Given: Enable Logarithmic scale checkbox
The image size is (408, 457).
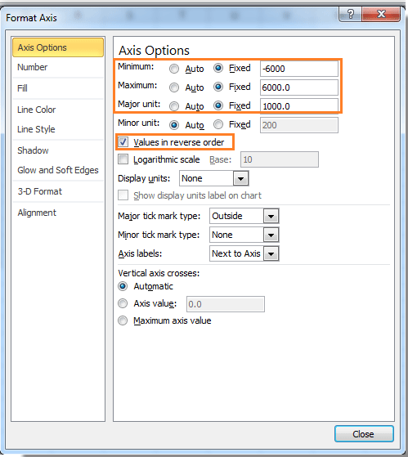Looking at the screenshot, I should pyautogui.click(x=123, y=159).
